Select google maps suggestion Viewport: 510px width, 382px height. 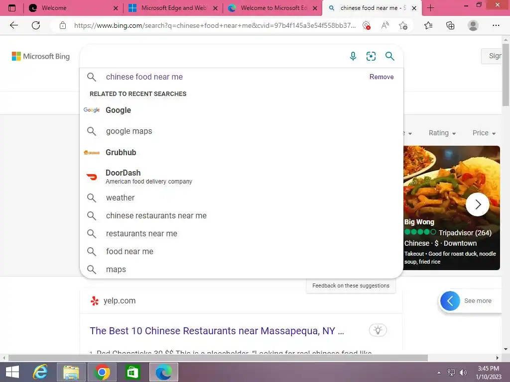[x=242, y=131]
